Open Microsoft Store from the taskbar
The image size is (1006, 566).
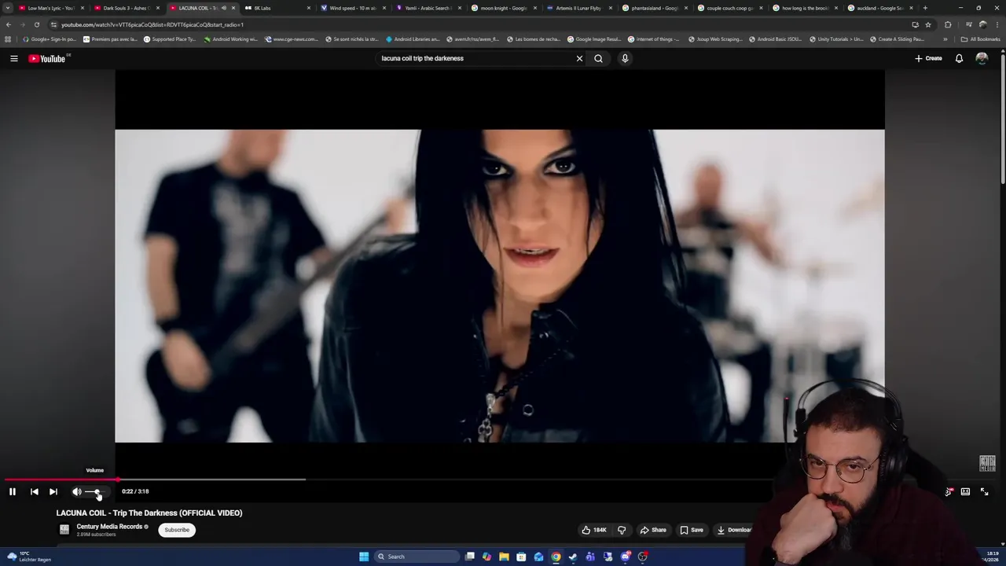522,557
